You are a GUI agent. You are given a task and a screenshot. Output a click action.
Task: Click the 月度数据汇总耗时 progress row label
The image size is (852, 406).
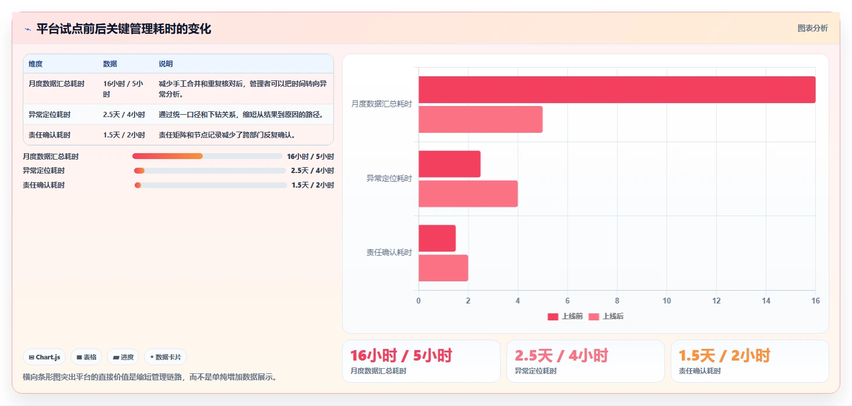[51, 157]
